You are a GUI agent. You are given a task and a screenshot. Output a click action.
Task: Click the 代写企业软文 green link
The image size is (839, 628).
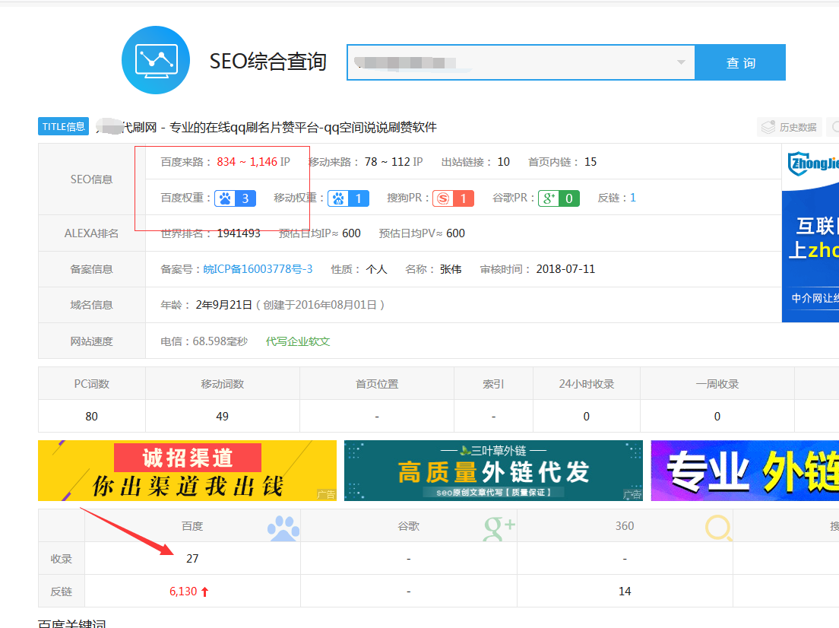pos(298,341)
